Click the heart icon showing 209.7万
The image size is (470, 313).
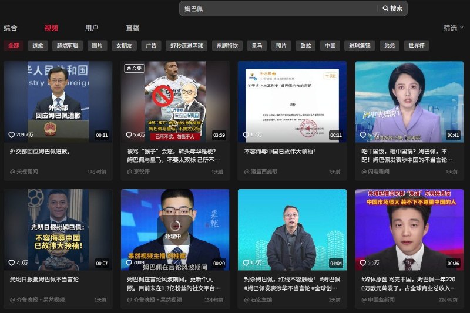coord(11,135)
